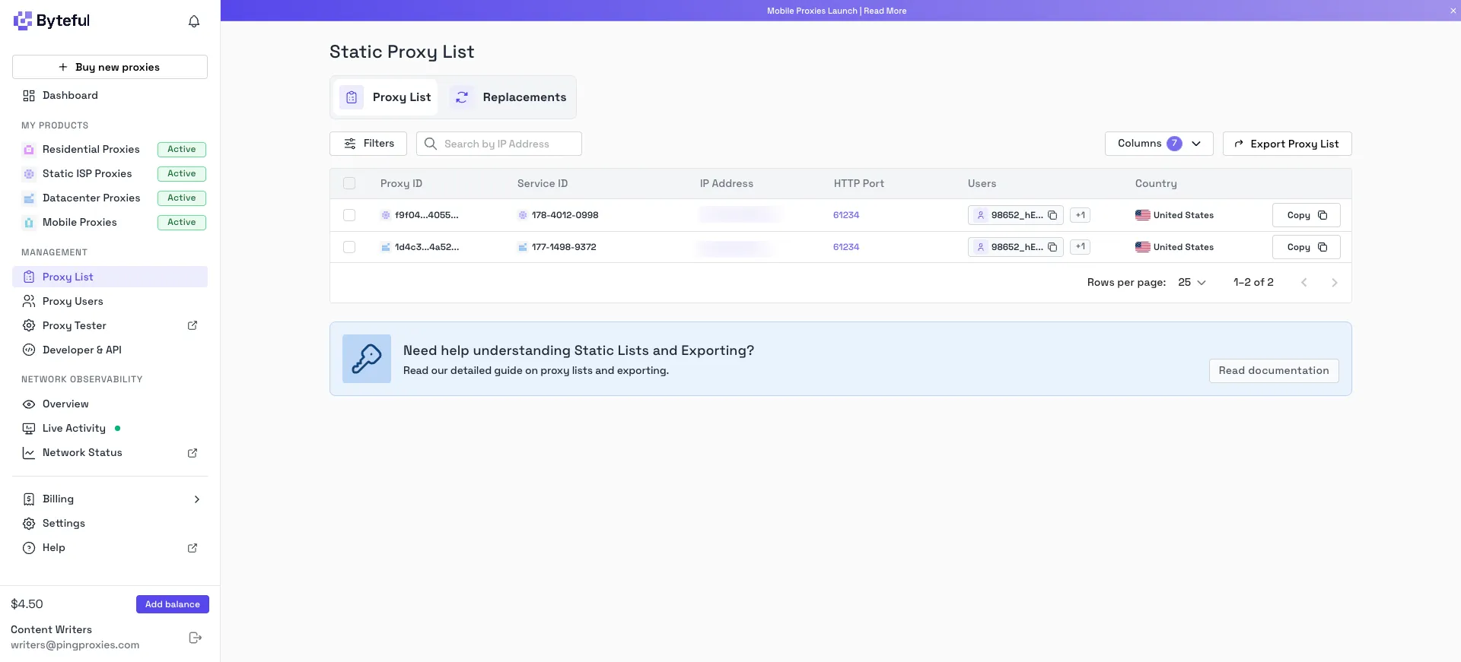Viewport: 1461px width, 662px height.
Task: Open the rows per page dropdown
Action: click(1192, 283)
